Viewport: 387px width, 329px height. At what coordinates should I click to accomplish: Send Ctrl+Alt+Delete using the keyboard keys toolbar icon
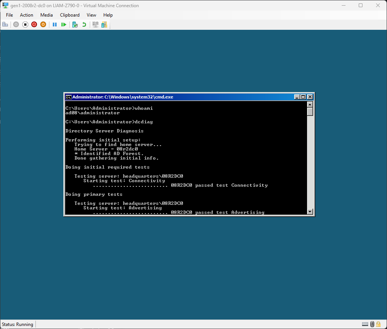click(x=5, y=25)
